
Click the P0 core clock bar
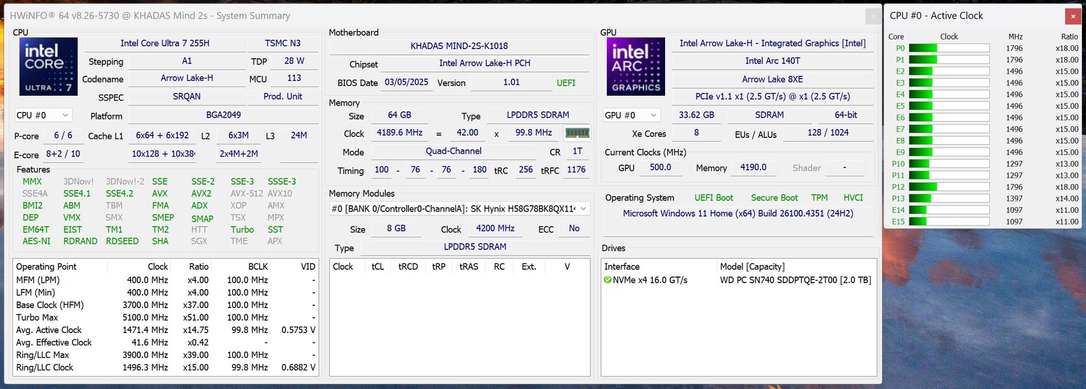point(949,49)
